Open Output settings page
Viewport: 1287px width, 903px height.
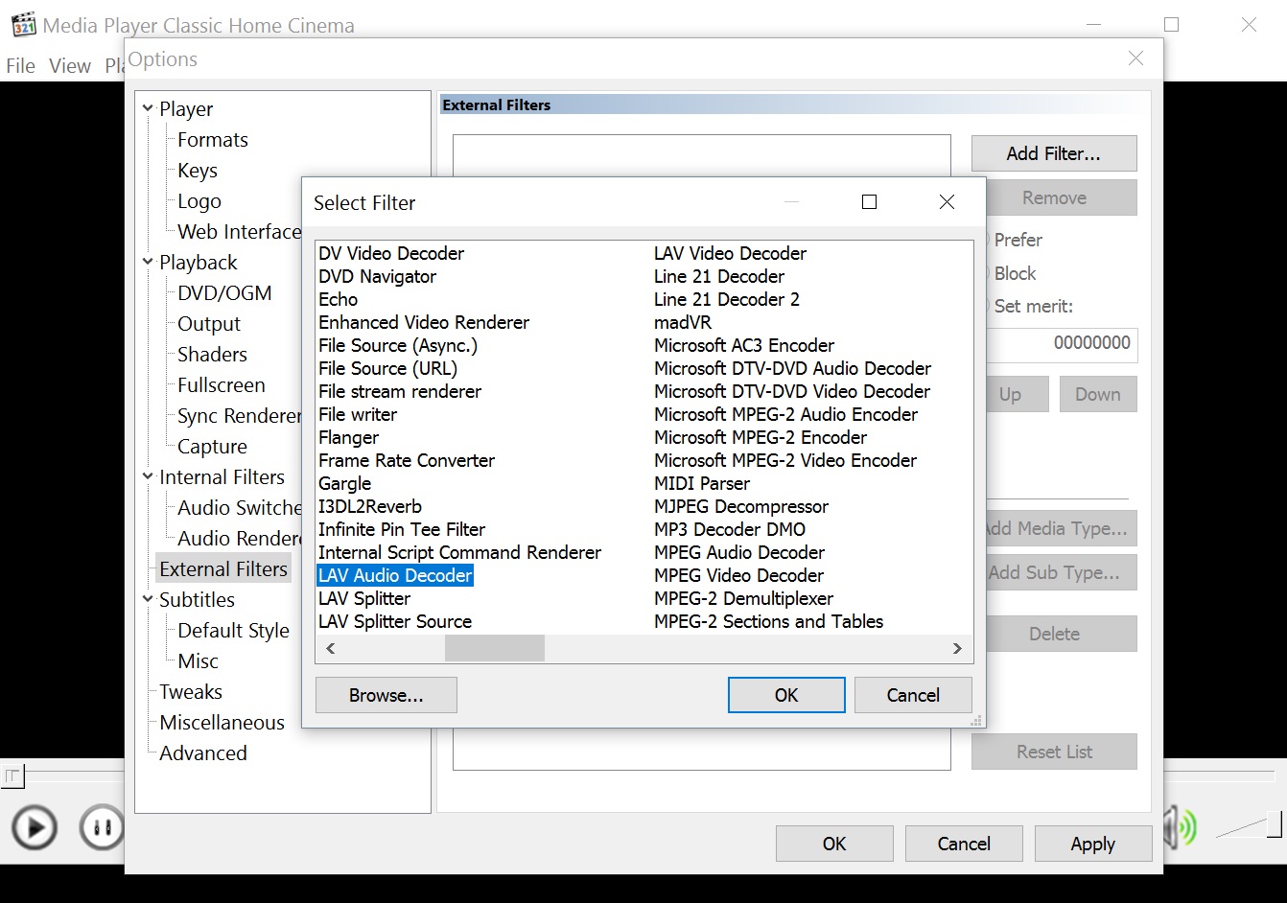click(x=208, y=323)
